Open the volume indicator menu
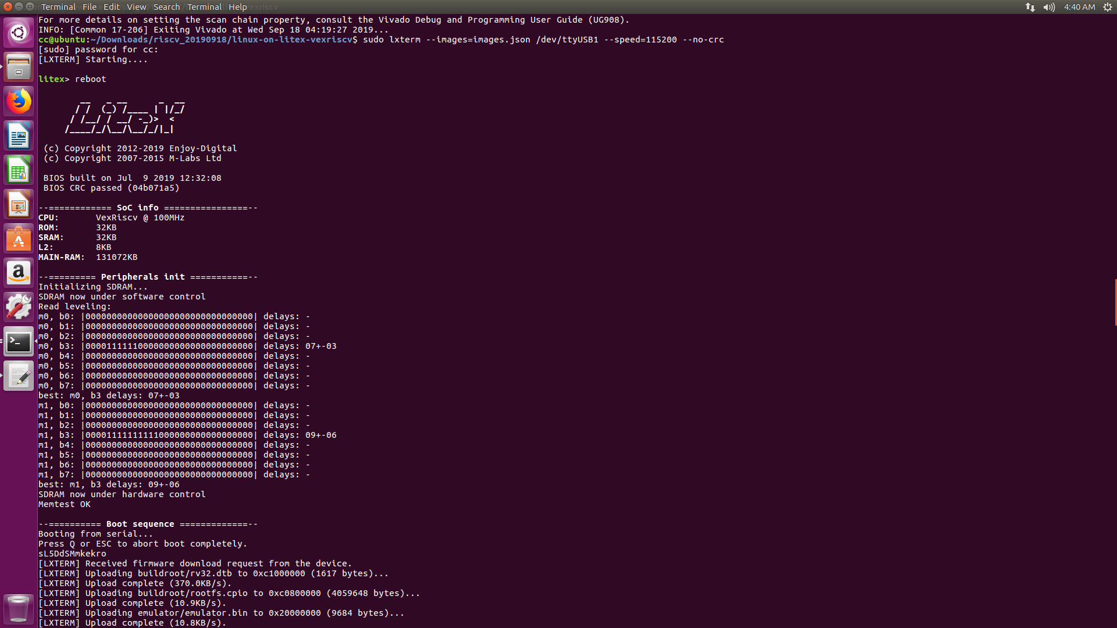 pos(1050,7)
